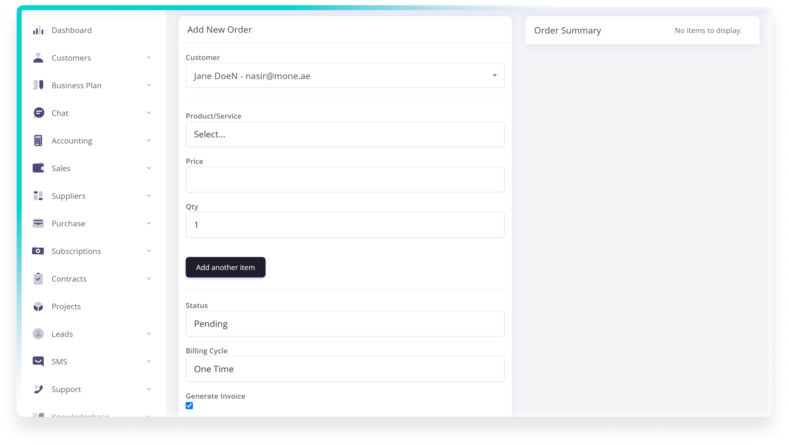Click the SMS envelope icon

[38, 361]
